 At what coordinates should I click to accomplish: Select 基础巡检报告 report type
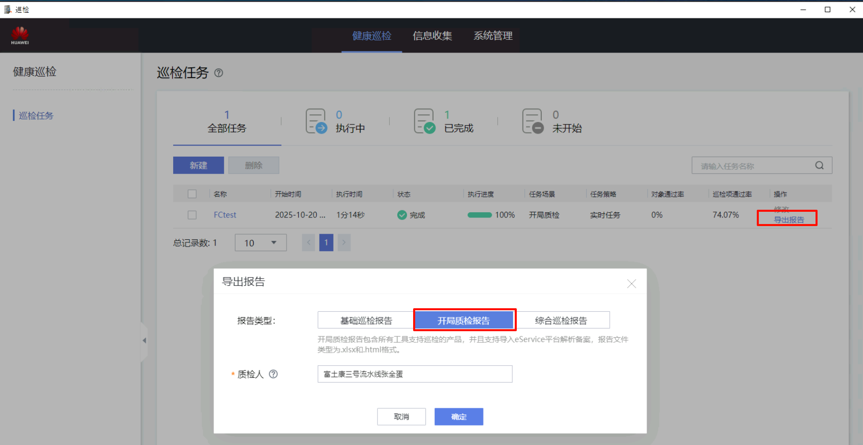coord(366,320)
